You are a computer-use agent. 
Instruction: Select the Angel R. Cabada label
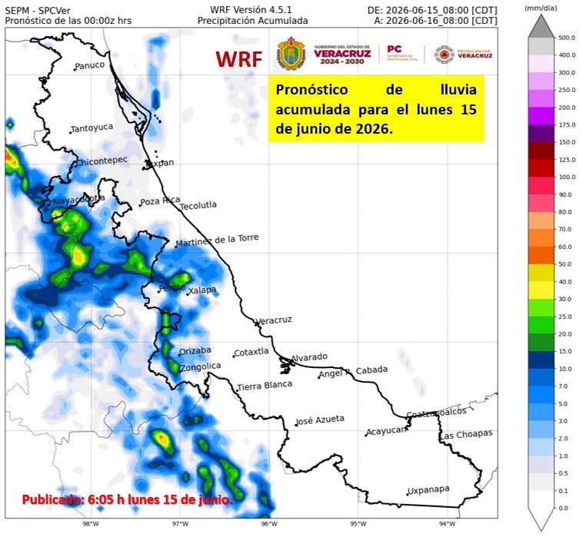pos(353,372)
